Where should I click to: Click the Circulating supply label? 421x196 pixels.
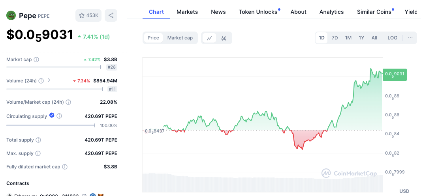tap(26, 116)
